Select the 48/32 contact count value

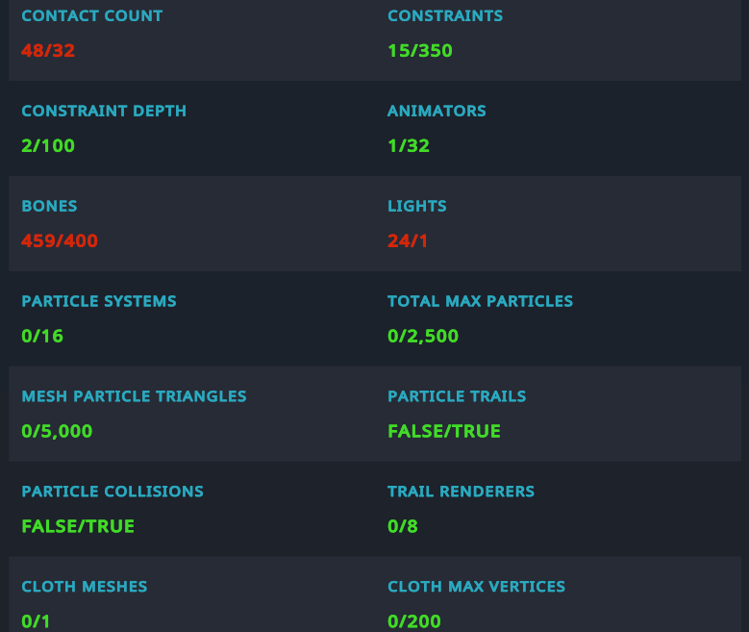pos(48,51)
